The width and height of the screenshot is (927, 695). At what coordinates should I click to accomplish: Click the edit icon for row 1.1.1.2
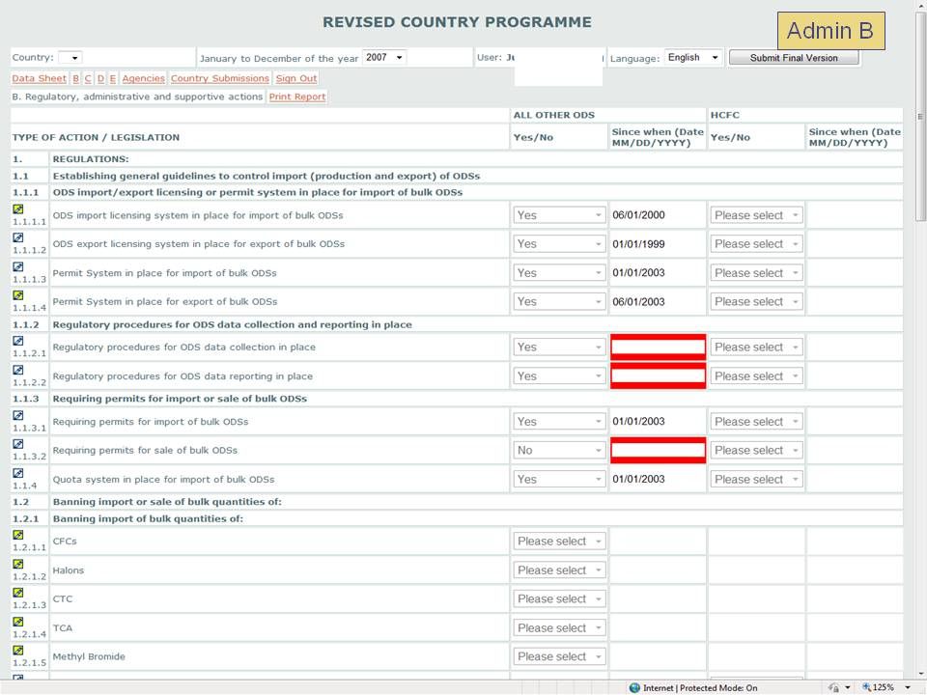tap(18, 237)
